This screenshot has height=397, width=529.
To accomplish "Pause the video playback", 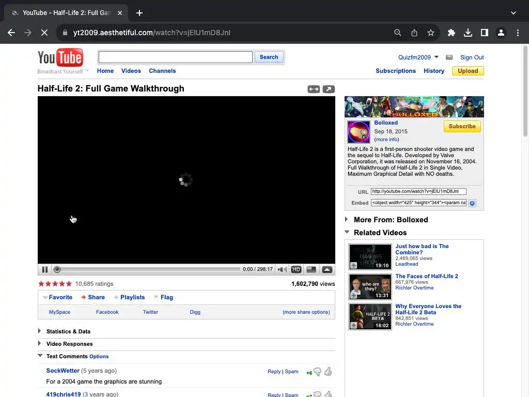I will point(45,269).
